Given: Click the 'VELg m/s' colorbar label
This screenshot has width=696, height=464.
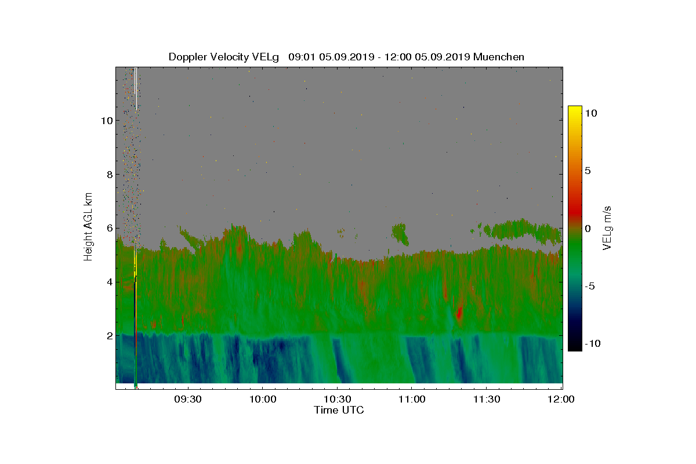Looking at the screenshot, I should (x=608, y=229).
